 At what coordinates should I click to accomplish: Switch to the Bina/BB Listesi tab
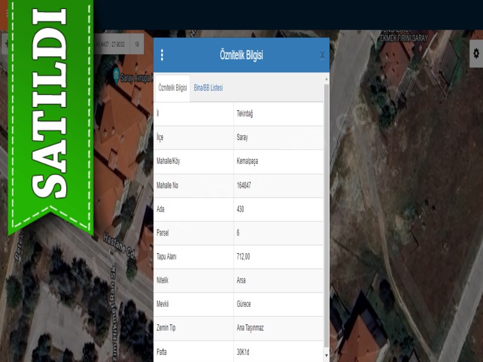click(208, 88)
